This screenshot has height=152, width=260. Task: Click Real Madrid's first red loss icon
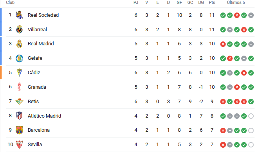[x=223, y=44]
